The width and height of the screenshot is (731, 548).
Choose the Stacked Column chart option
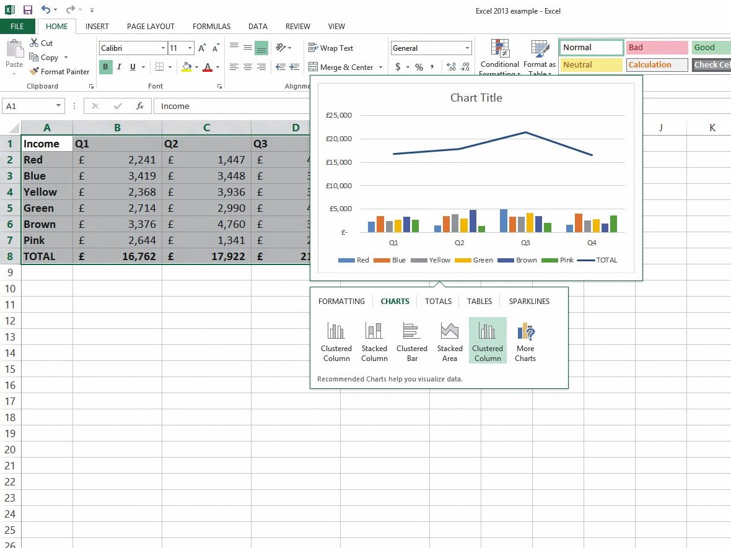coord(374,340)
